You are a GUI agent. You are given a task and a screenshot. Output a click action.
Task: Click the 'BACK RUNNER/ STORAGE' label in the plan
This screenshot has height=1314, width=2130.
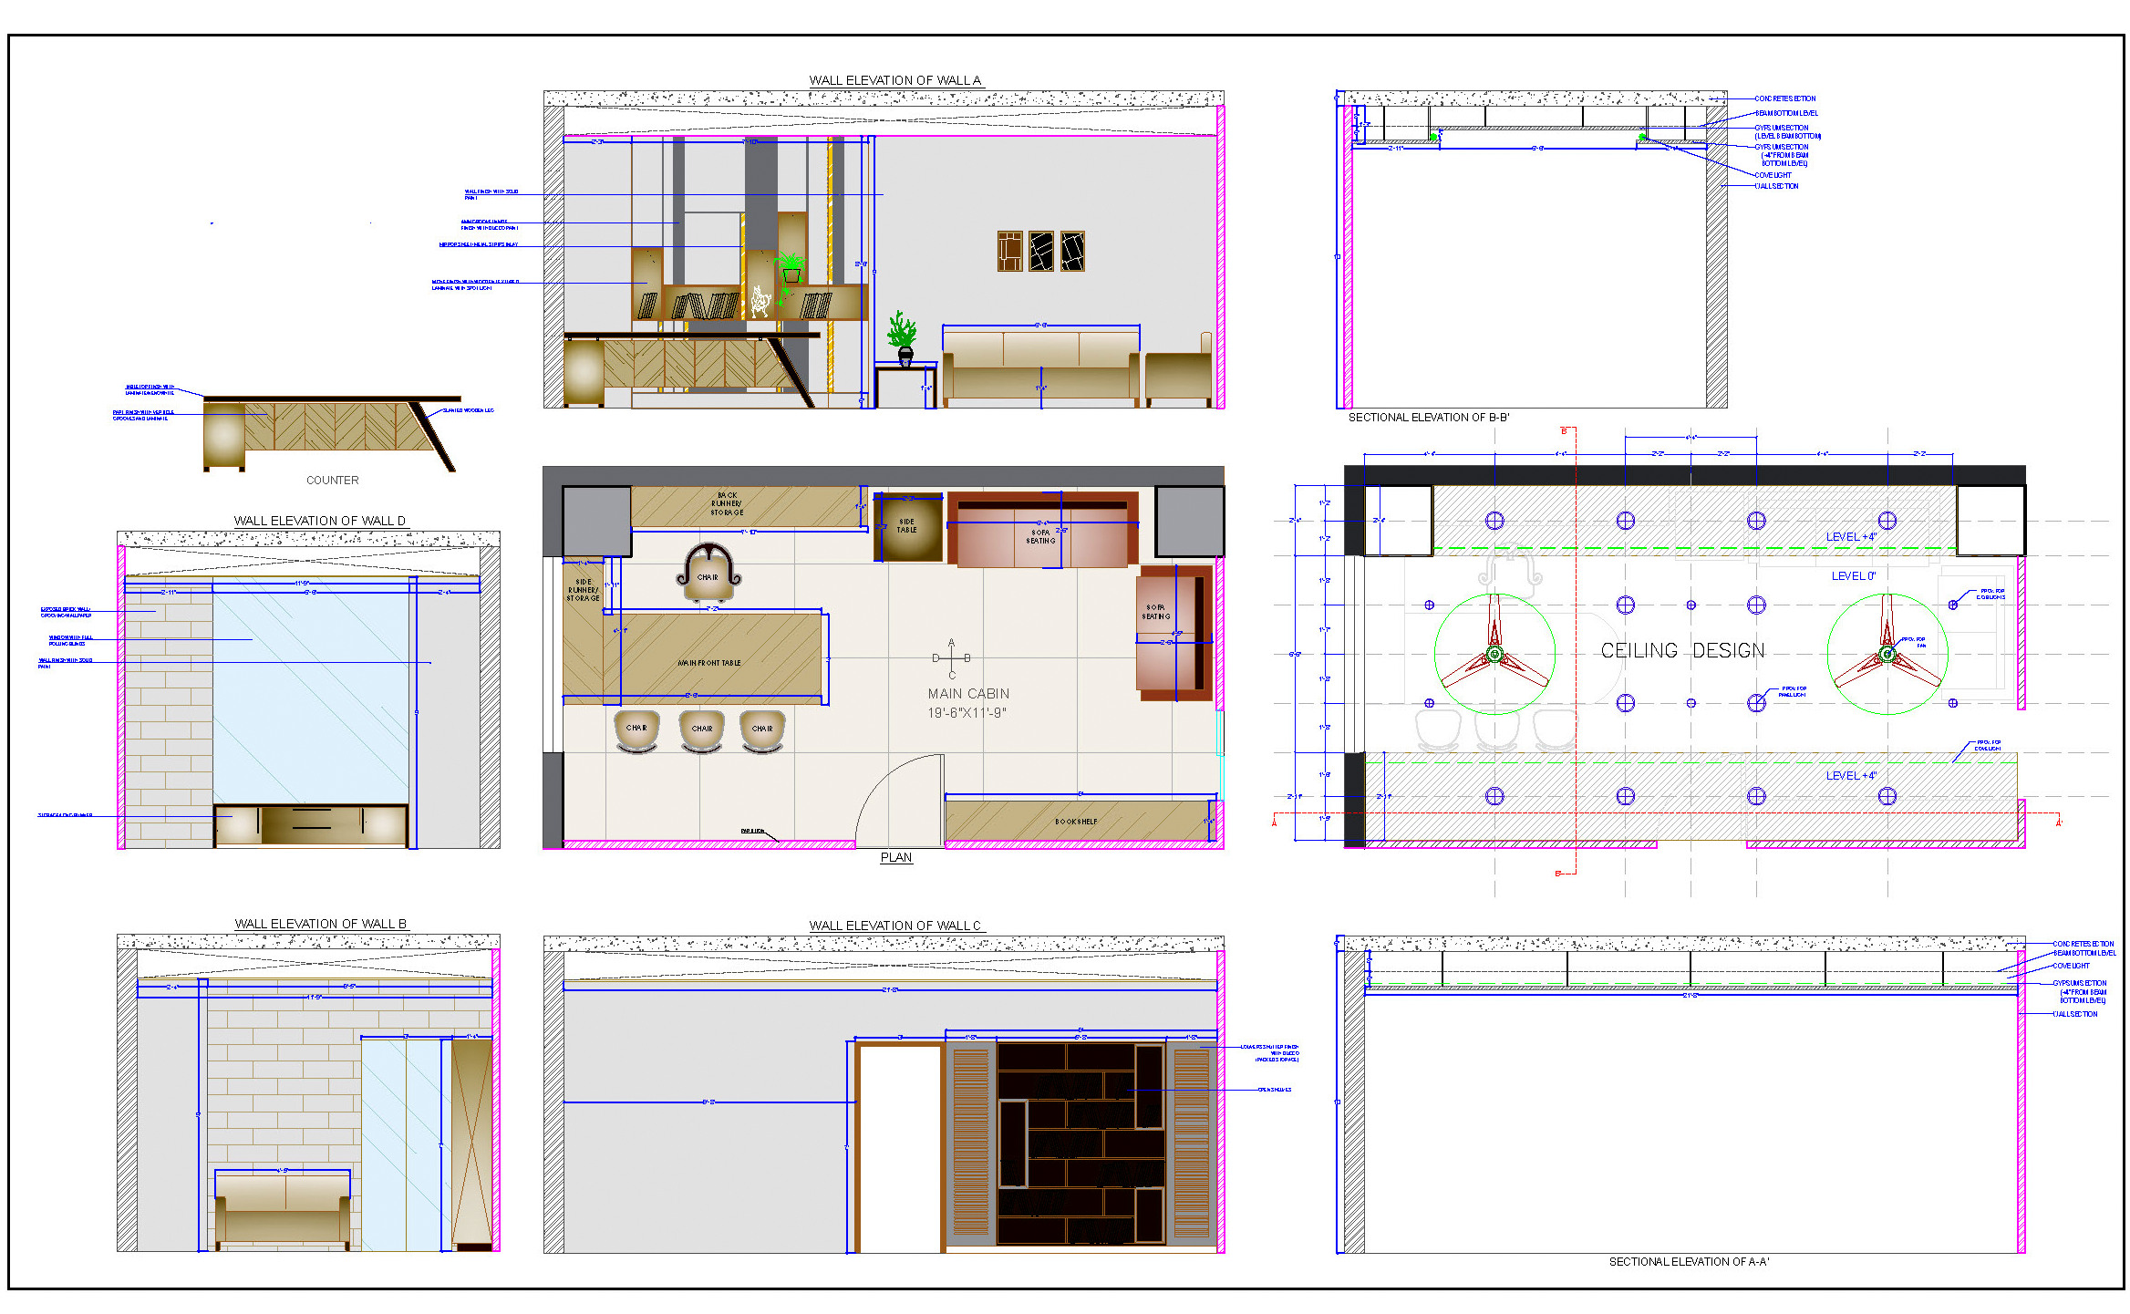click(x=727, y=504)
